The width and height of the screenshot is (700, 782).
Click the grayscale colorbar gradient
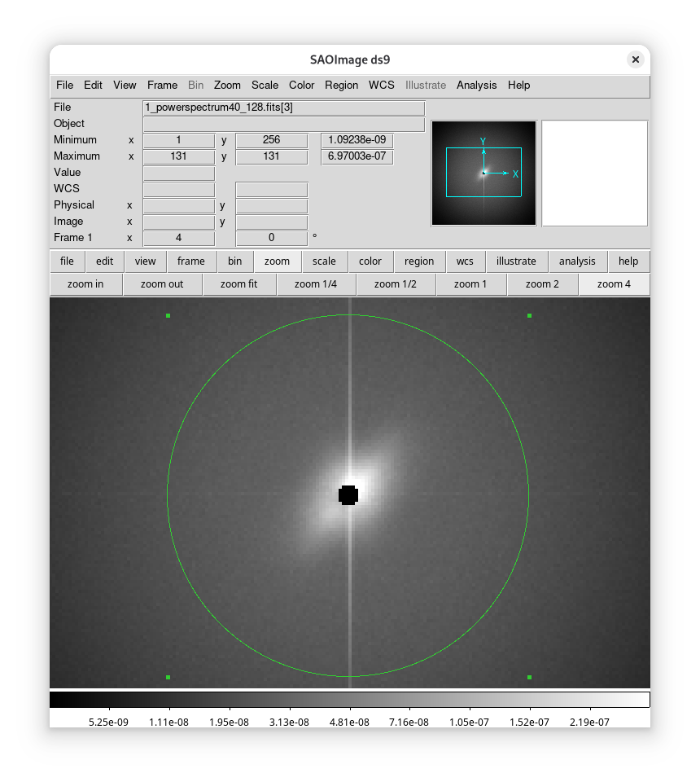[x=349, y=700]
